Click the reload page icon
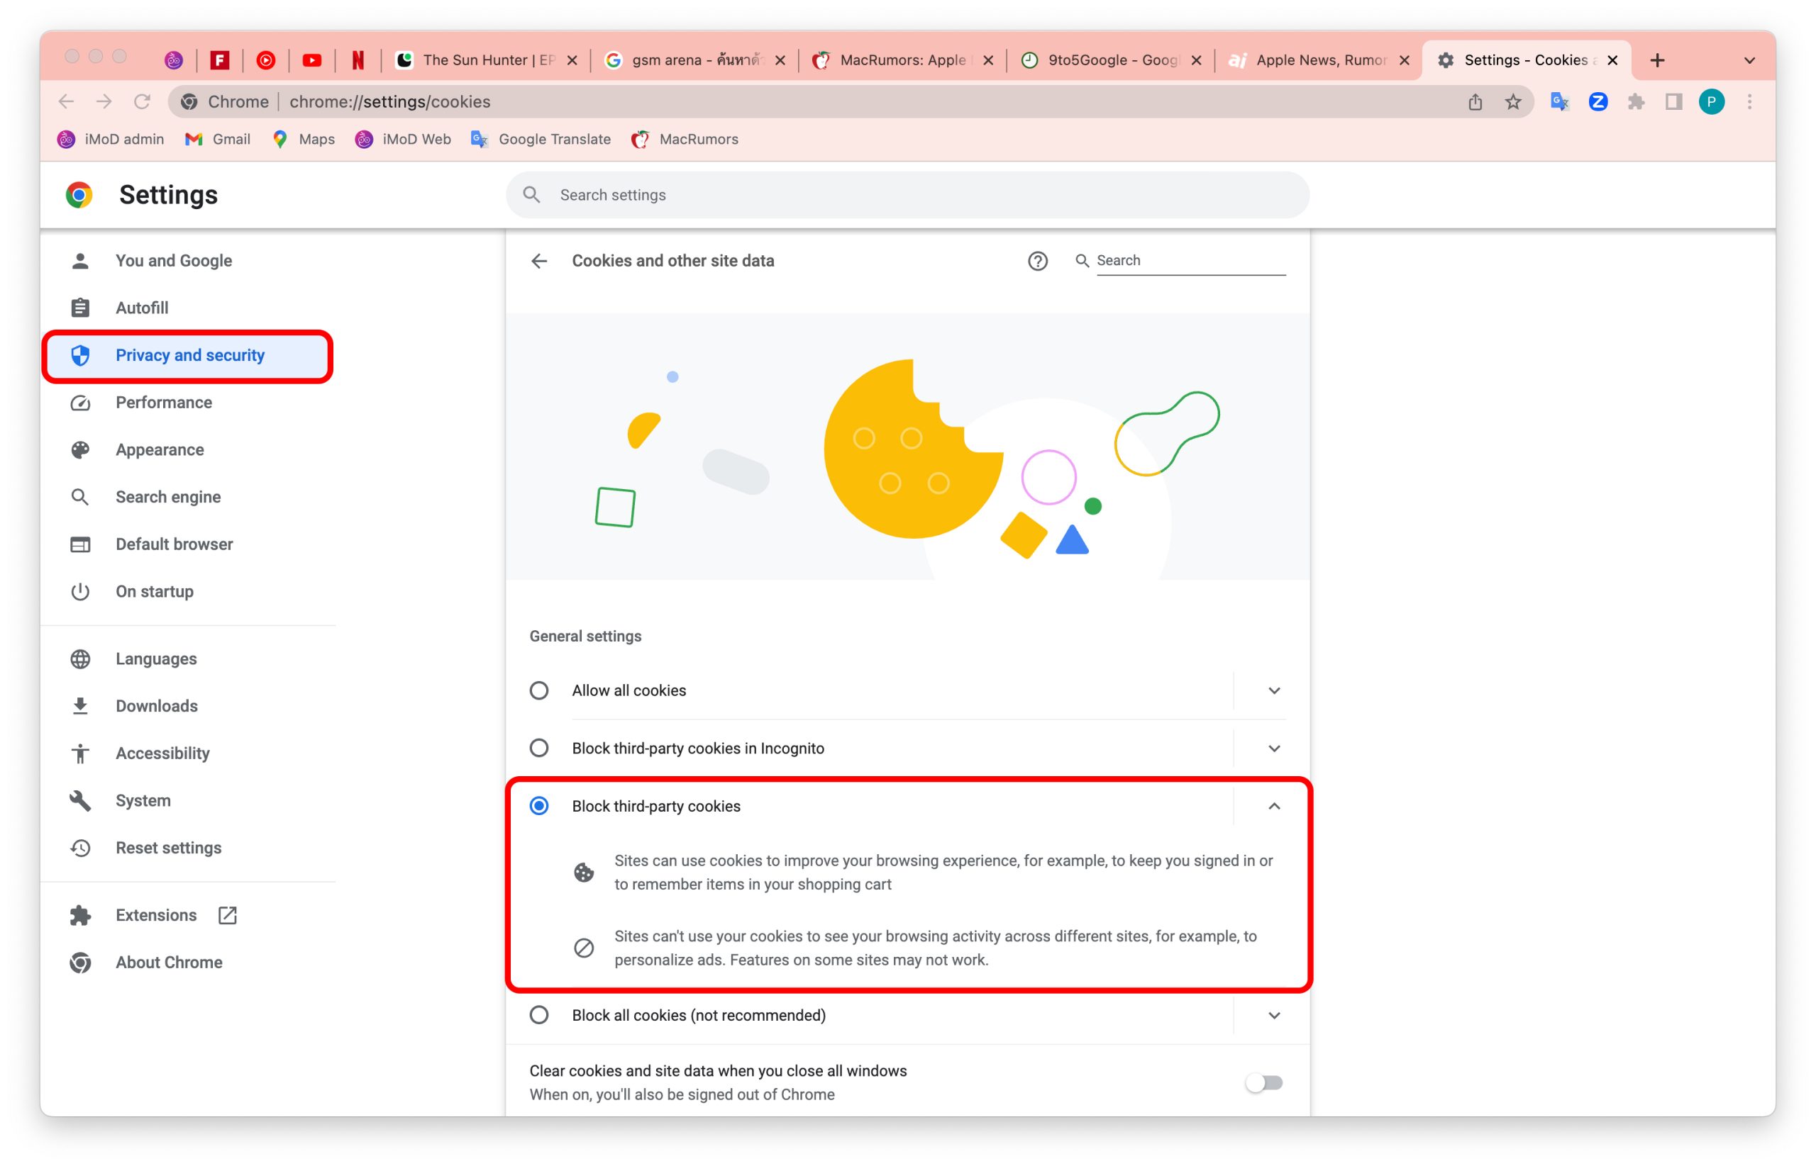The width and height of the screenshot is (1816, 1166). pos(142,102)
